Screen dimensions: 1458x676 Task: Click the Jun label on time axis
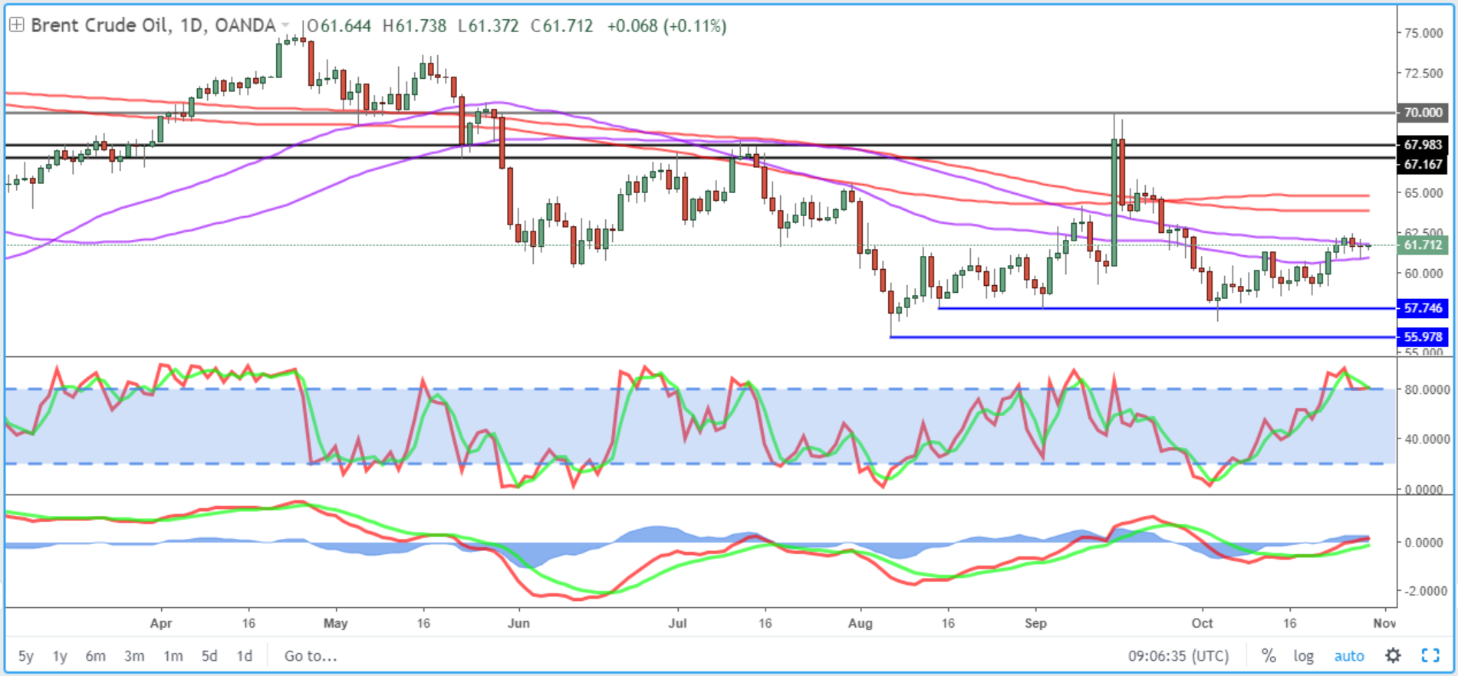tap(518, 623)
